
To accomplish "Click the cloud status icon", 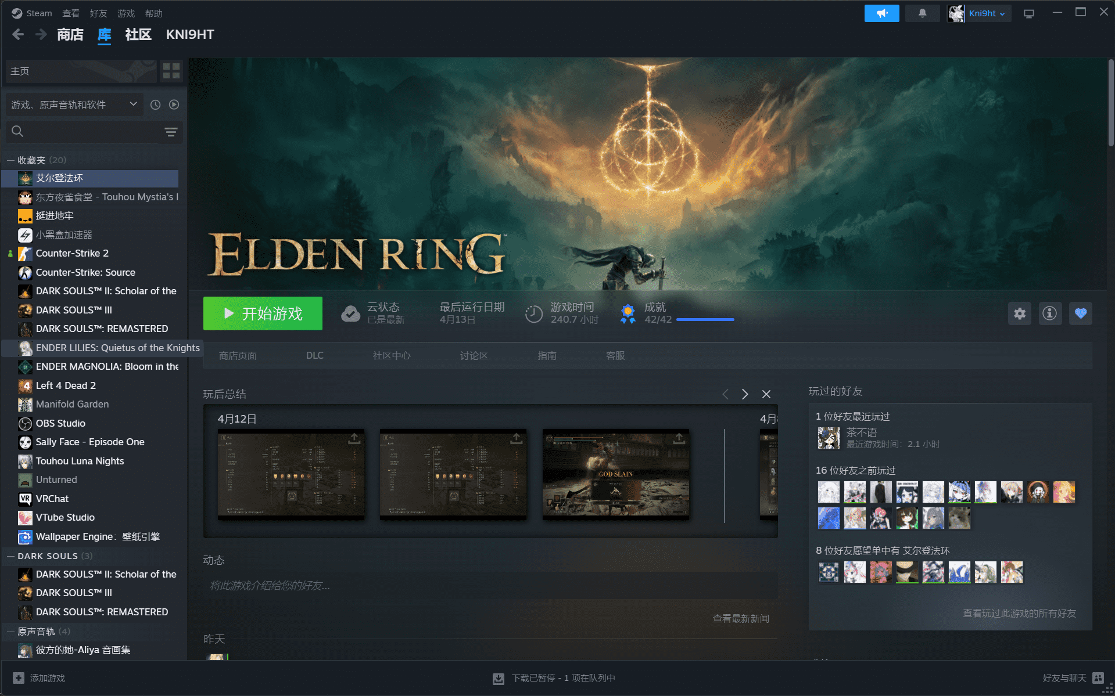I will click(x=350, y=313).
